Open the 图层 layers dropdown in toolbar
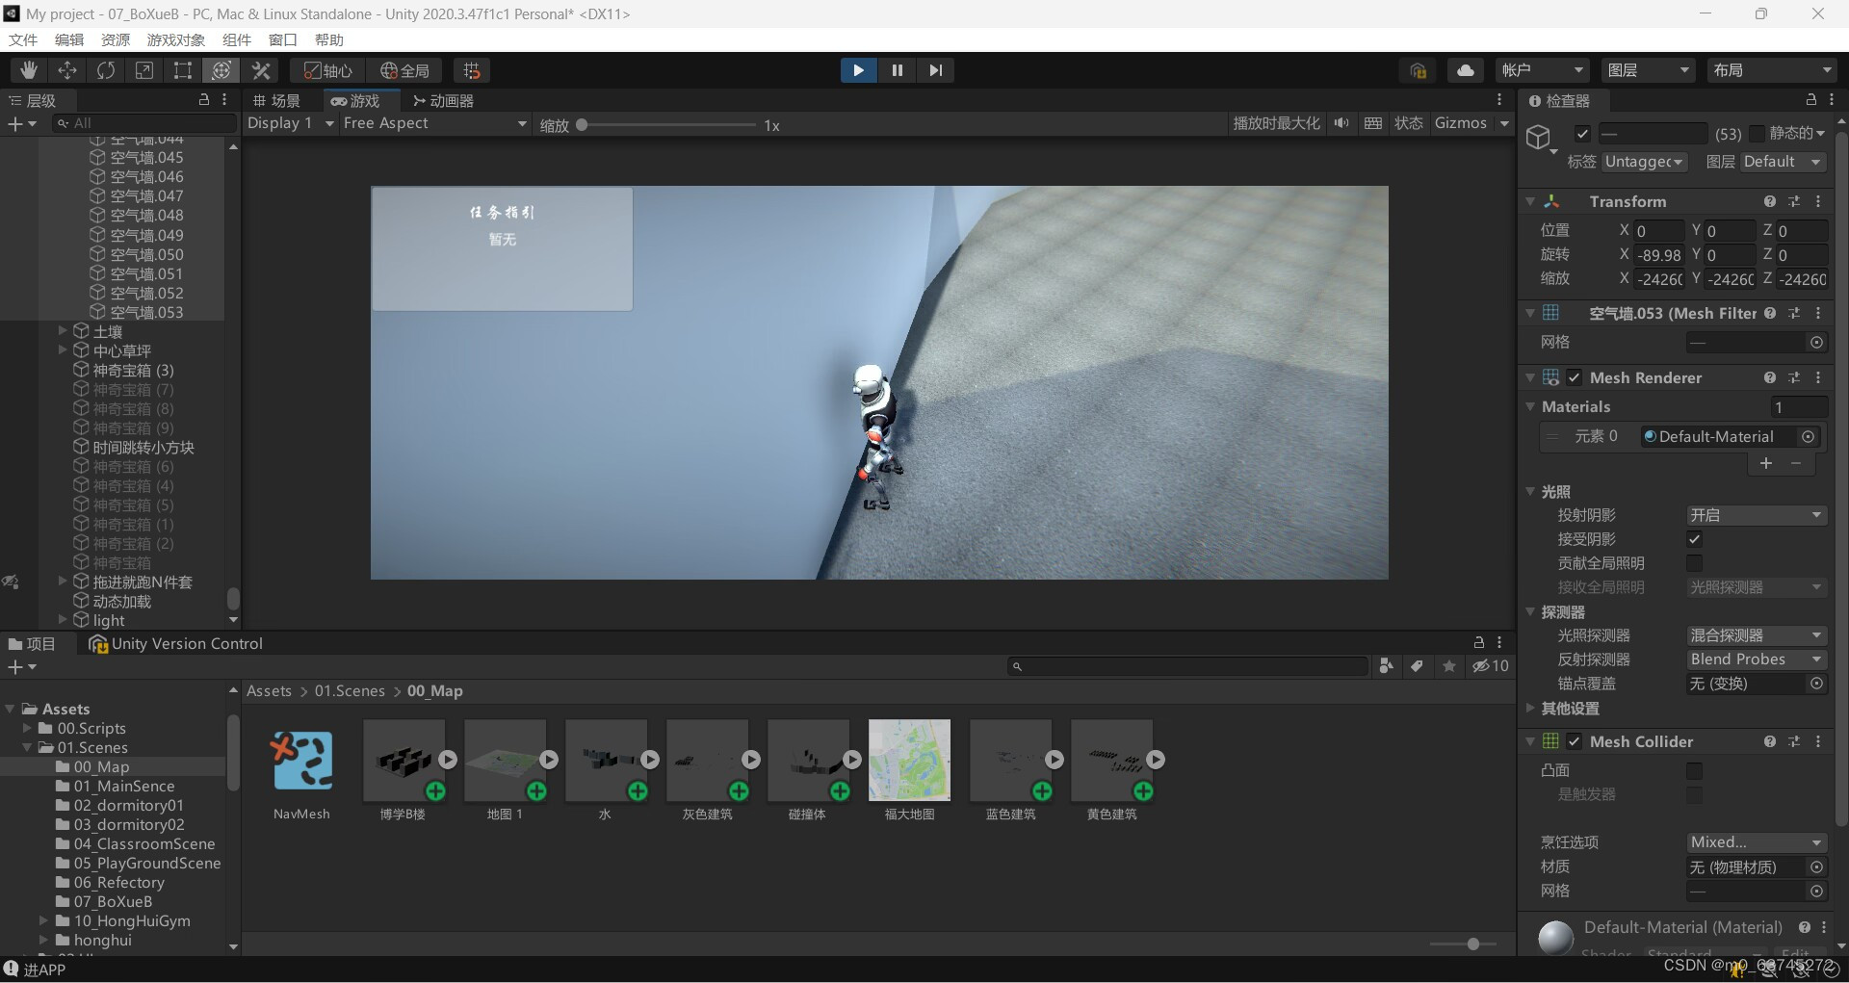This screenshot has height=983, width=1849. click(x=1649, y=70)
